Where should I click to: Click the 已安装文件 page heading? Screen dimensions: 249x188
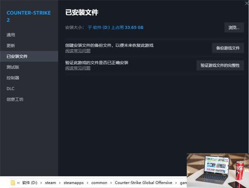[x=82, y=12]
